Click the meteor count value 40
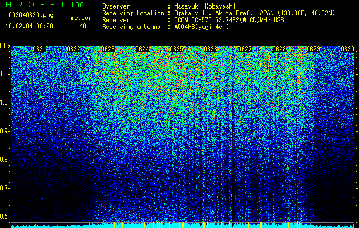359x228 pixels. [x=83, y=26]
